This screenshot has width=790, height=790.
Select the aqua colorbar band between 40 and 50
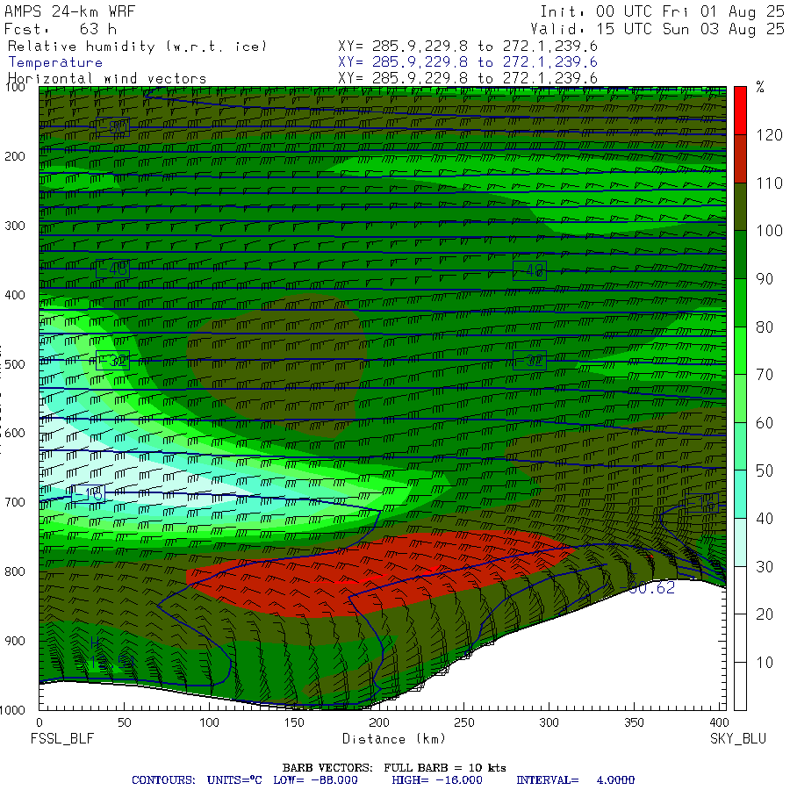(x=740, y=494)
